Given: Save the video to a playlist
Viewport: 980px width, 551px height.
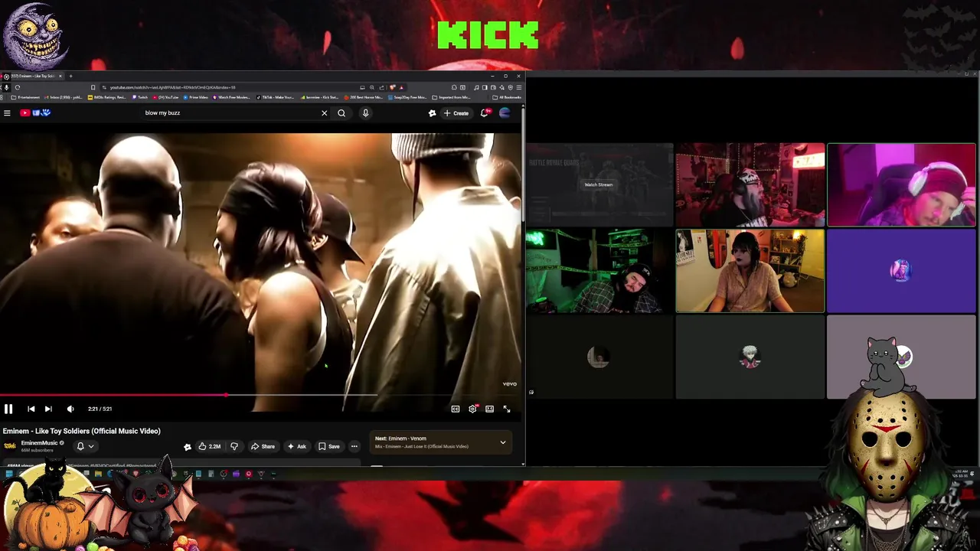Looking at the screenshot, I should [329, 446].
